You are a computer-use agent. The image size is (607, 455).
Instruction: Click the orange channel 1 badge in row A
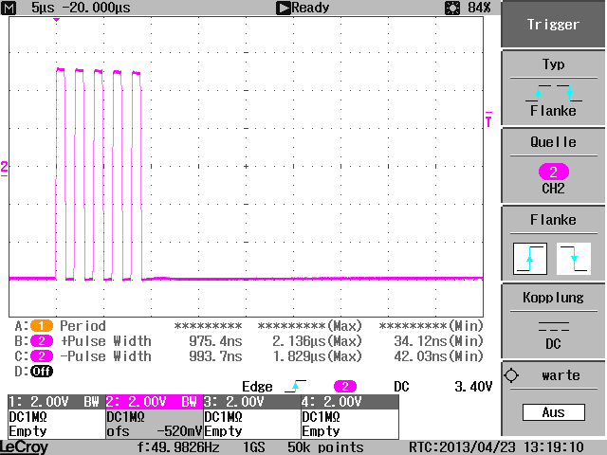pyautogui.click(x=42, y=326)
